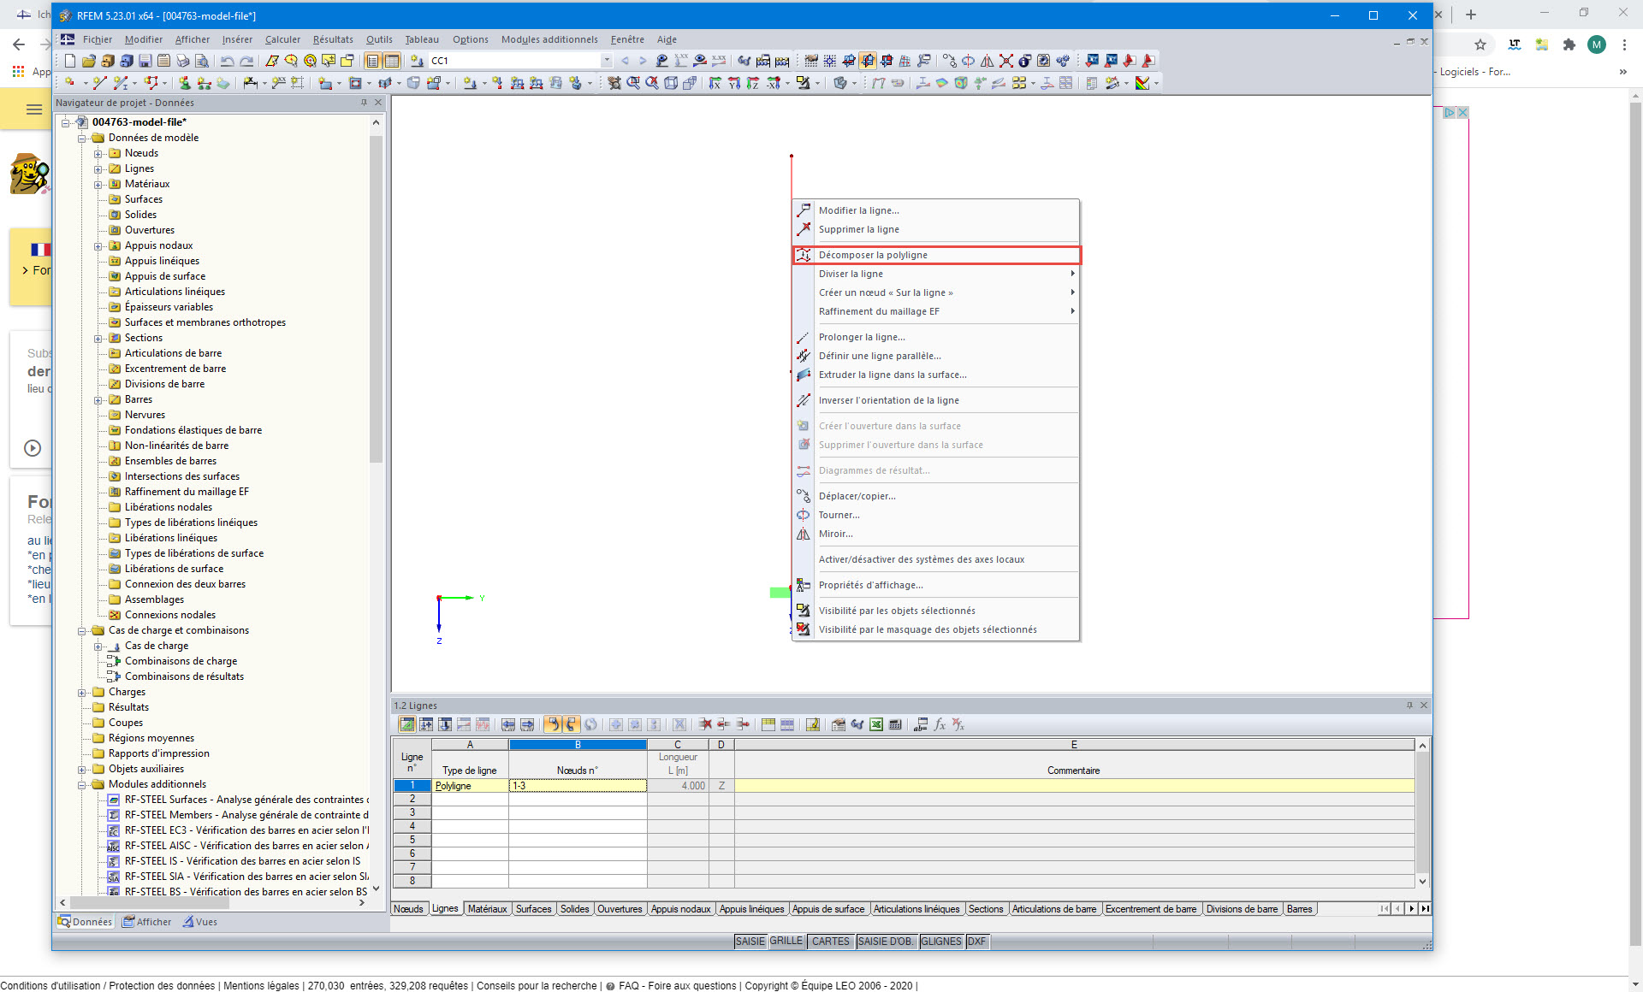
Task: Open the CC1 load case dropdown
Action: [607, 61]
